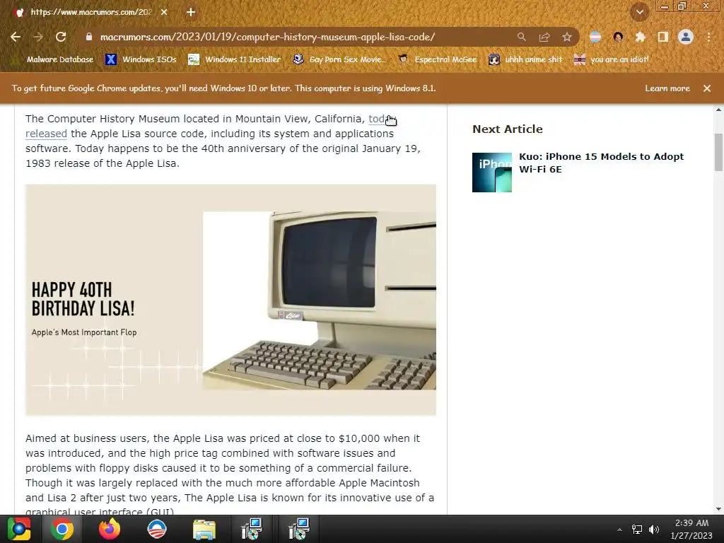Click the 'Next Article' heading
This screenshot has height=543, width=724.
tap(508, 129)
